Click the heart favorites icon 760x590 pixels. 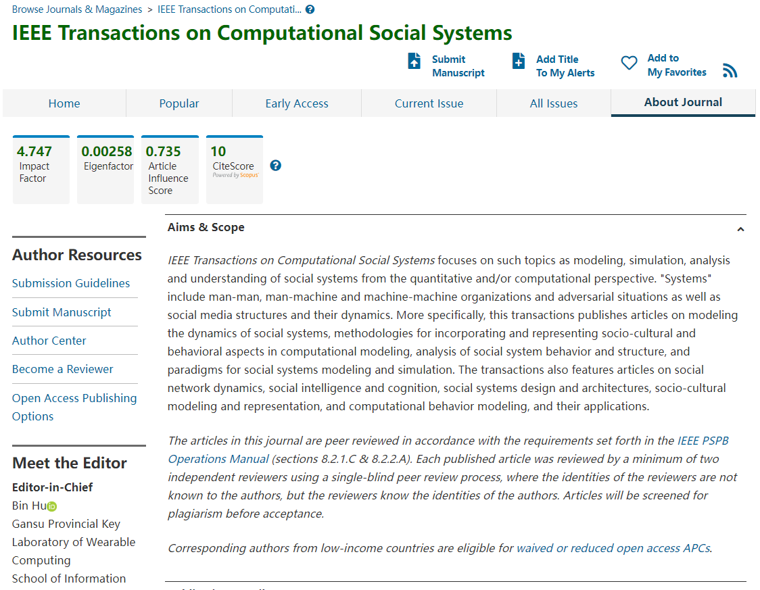(629, 63)
